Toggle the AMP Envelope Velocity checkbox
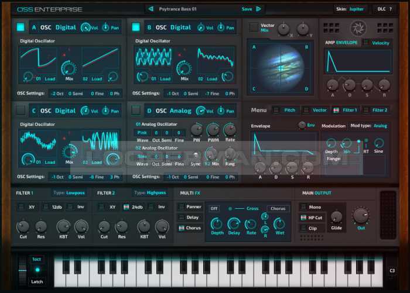Screen dimensions: 410x293 (365, 43)
